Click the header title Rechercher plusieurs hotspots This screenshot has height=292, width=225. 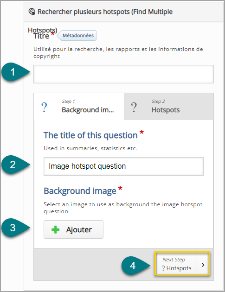click(84, 12)
